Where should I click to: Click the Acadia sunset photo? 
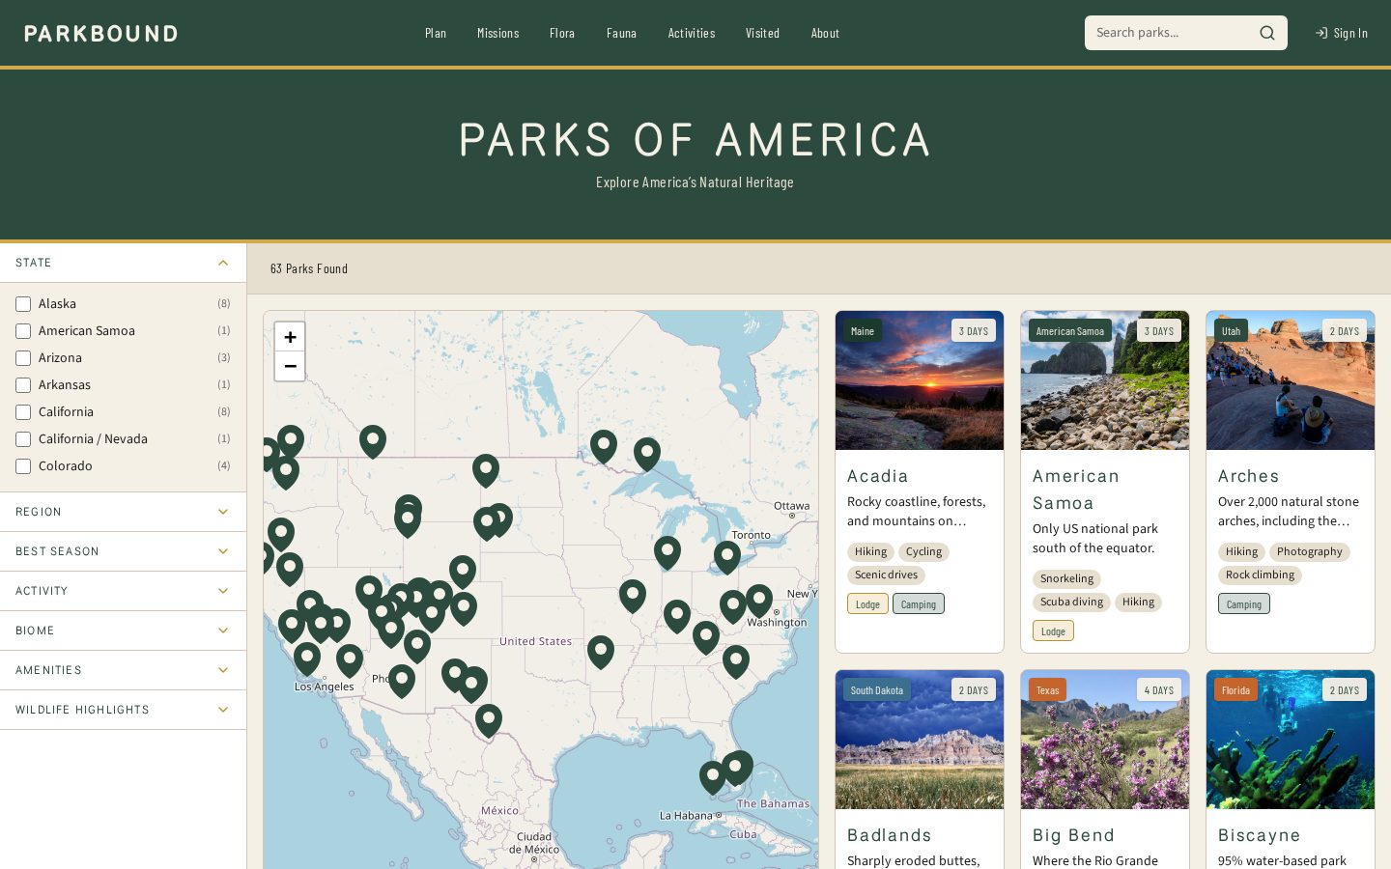920,380
